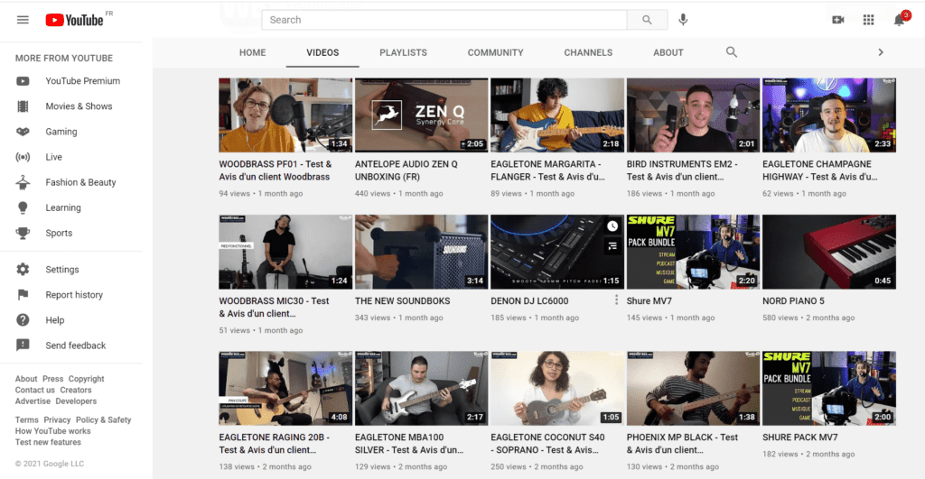Show more channel tabs with right chevron
Screen dimensions: 925x479
pos(881,52)
